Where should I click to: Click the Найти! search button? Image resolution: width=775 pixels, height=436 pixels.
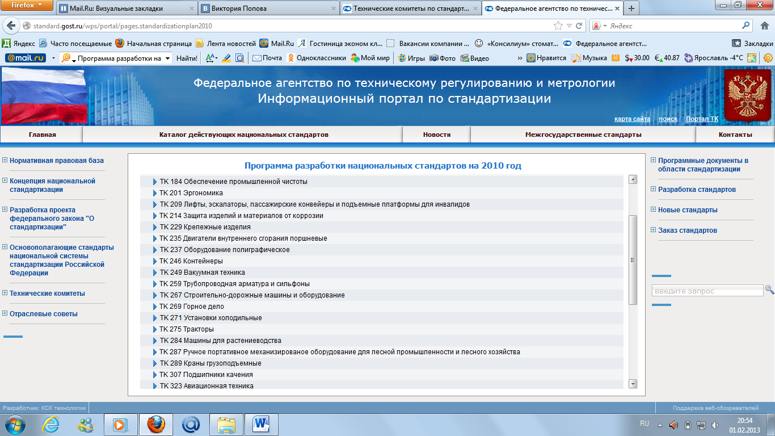click(x=187, y=58)
